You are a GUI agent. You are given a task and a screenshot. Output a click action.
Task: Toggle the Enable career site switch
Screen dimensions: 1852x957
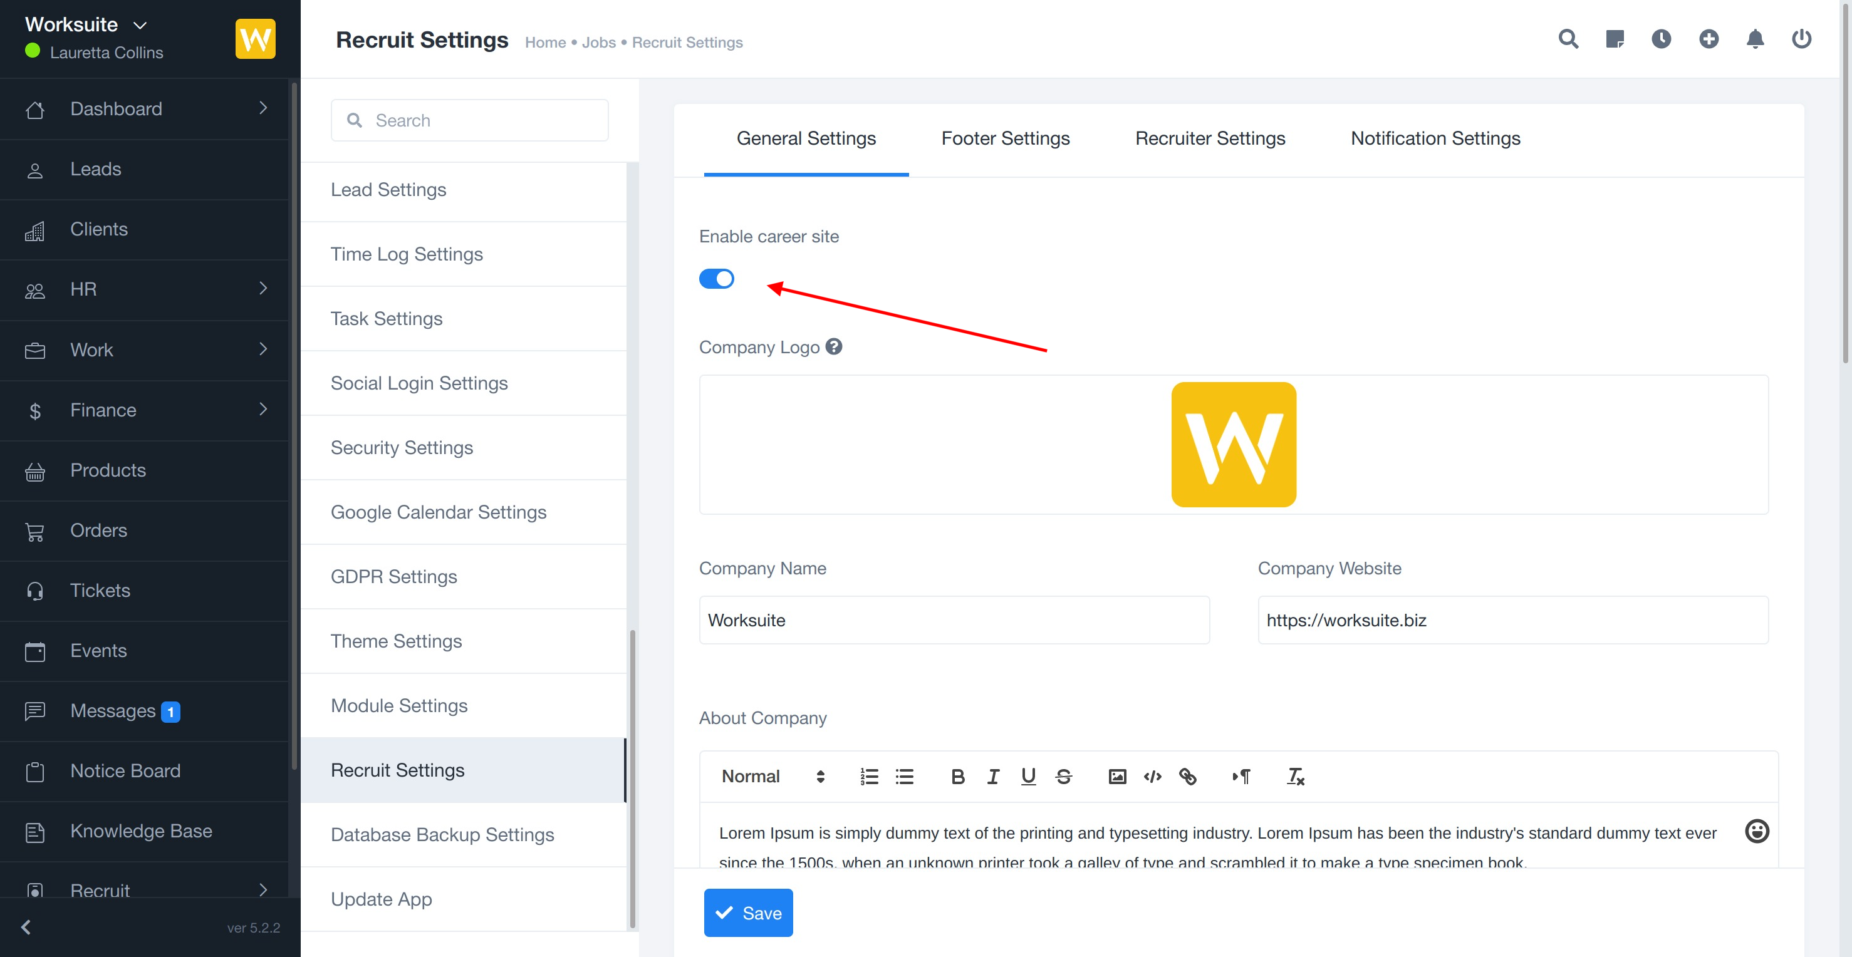(x=716, y=279)
